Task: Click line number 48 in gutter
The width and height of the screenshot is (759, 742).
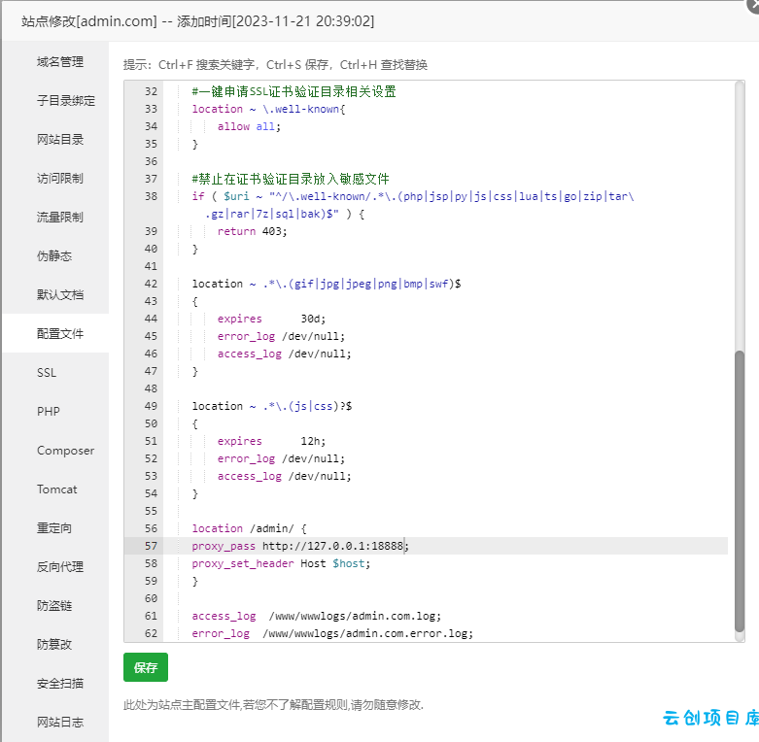Action: (x=151, y=388)
